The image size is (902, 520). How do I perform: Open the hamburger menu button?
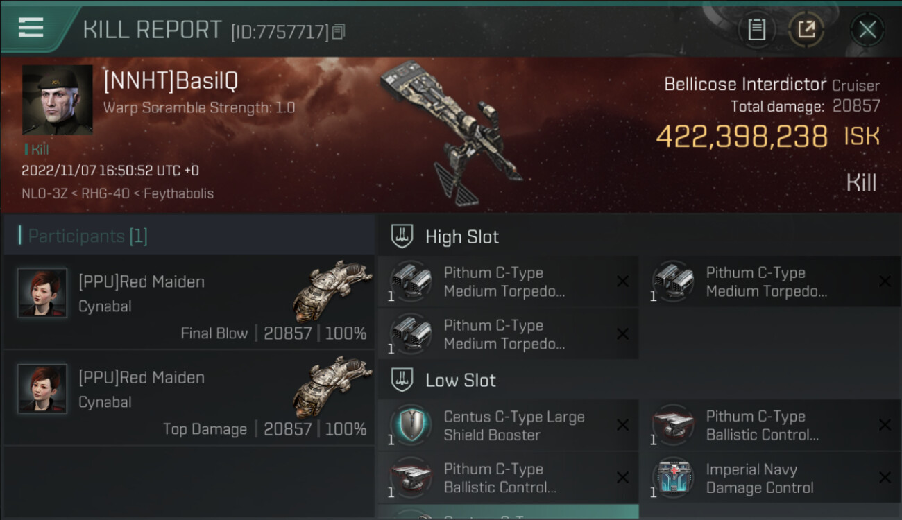point(31,28)
